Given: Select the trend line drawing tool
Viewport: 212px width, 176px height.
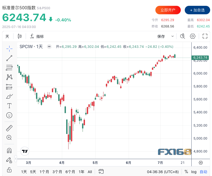Looking at the screenshot, I should pos(9,58).
